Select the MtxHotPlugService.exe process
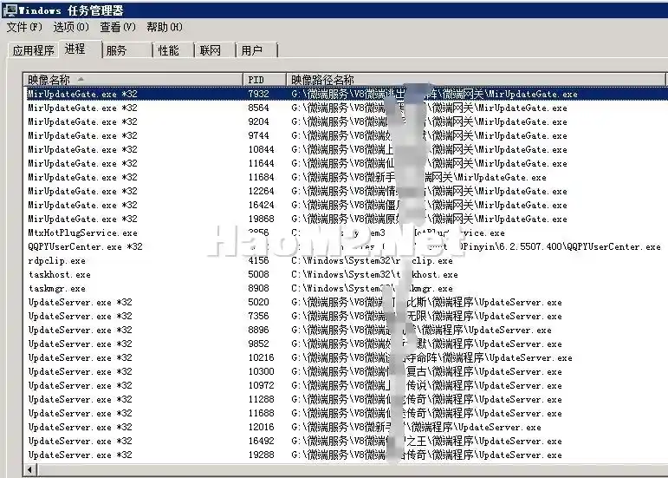 pos(346,232)
